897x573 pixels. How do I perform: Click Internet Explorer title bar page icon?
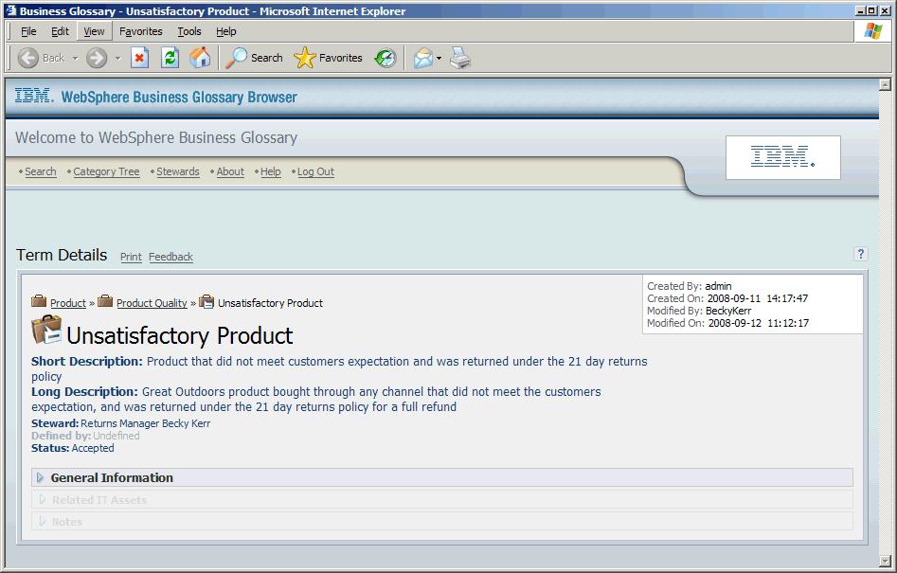tap(10, 10)
